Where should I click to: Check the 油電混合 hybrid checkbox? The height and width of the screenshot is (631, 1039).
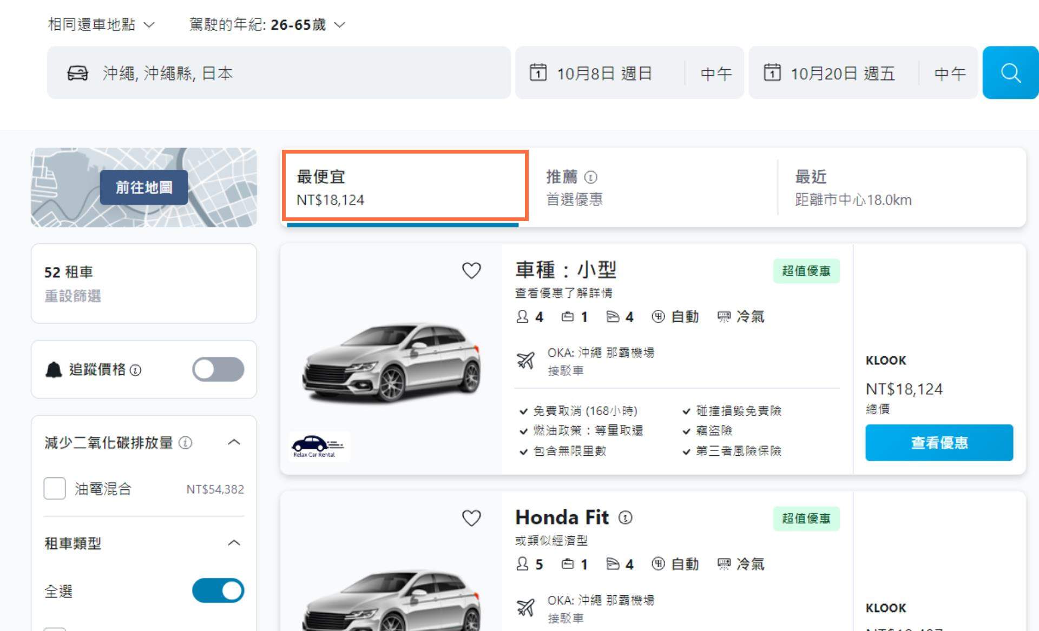pos(55,489)
